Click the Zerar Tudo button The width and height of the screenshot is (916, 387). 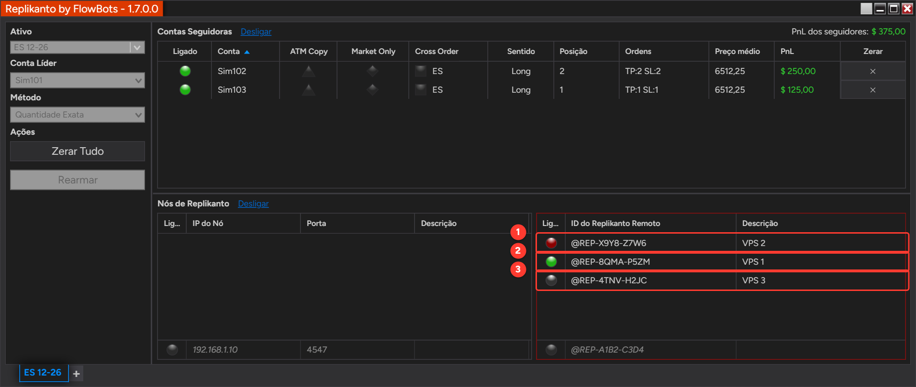78,151
